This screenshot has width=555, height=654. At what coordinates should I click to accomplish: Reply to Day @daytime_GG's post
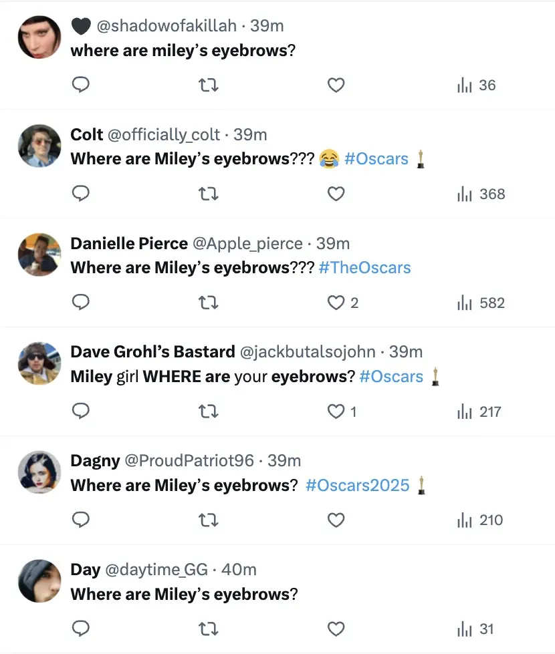pos(80,629)
